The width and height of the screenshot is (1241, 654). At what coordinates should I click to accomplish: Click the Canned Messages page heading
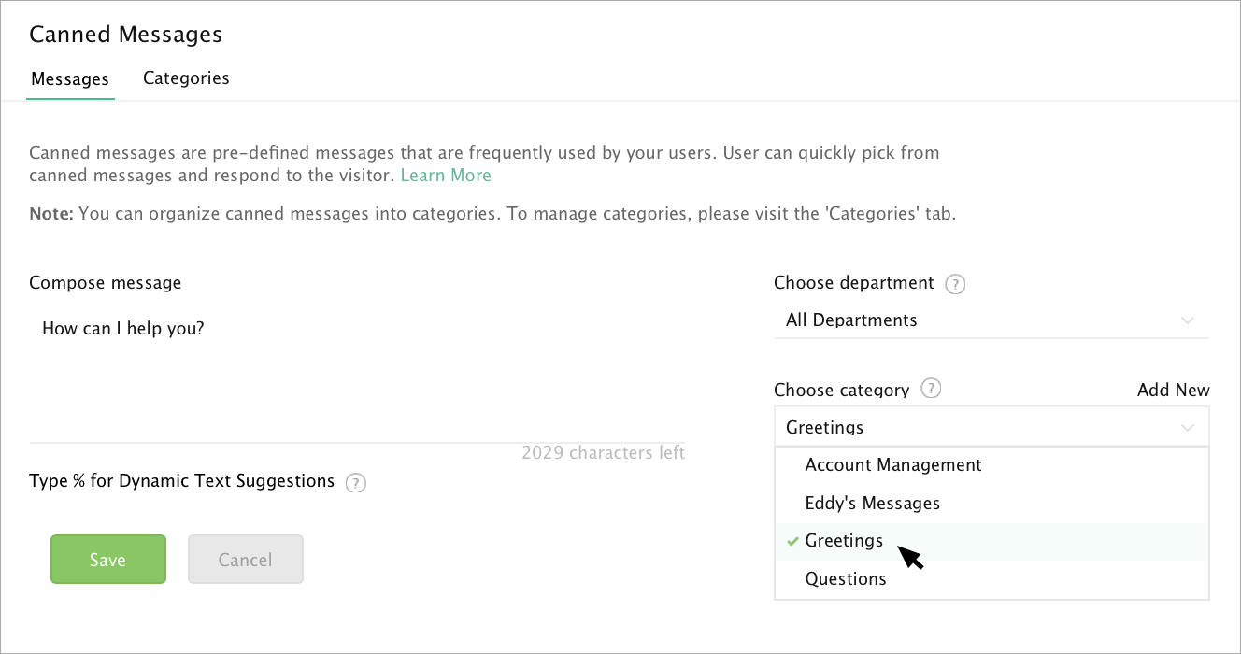pyautogui.click(x=126, y=36)
